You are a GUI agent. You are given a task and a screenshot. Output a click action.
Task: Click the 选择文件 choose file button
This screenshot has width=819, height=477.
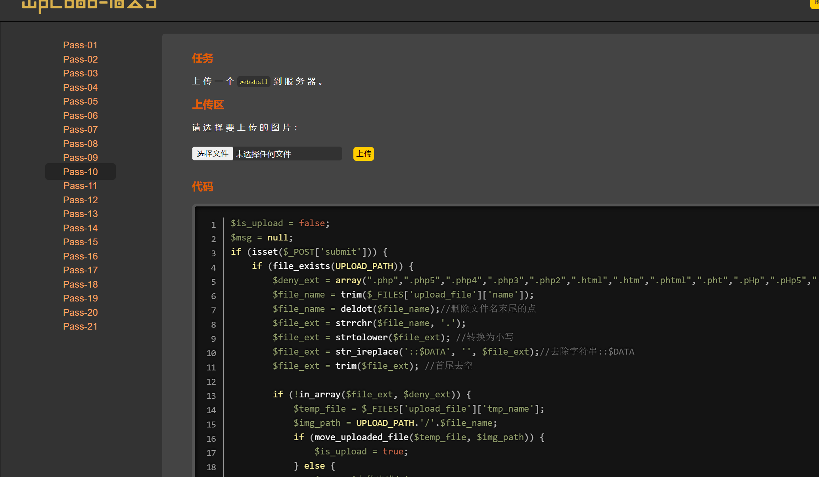(212, 154)
